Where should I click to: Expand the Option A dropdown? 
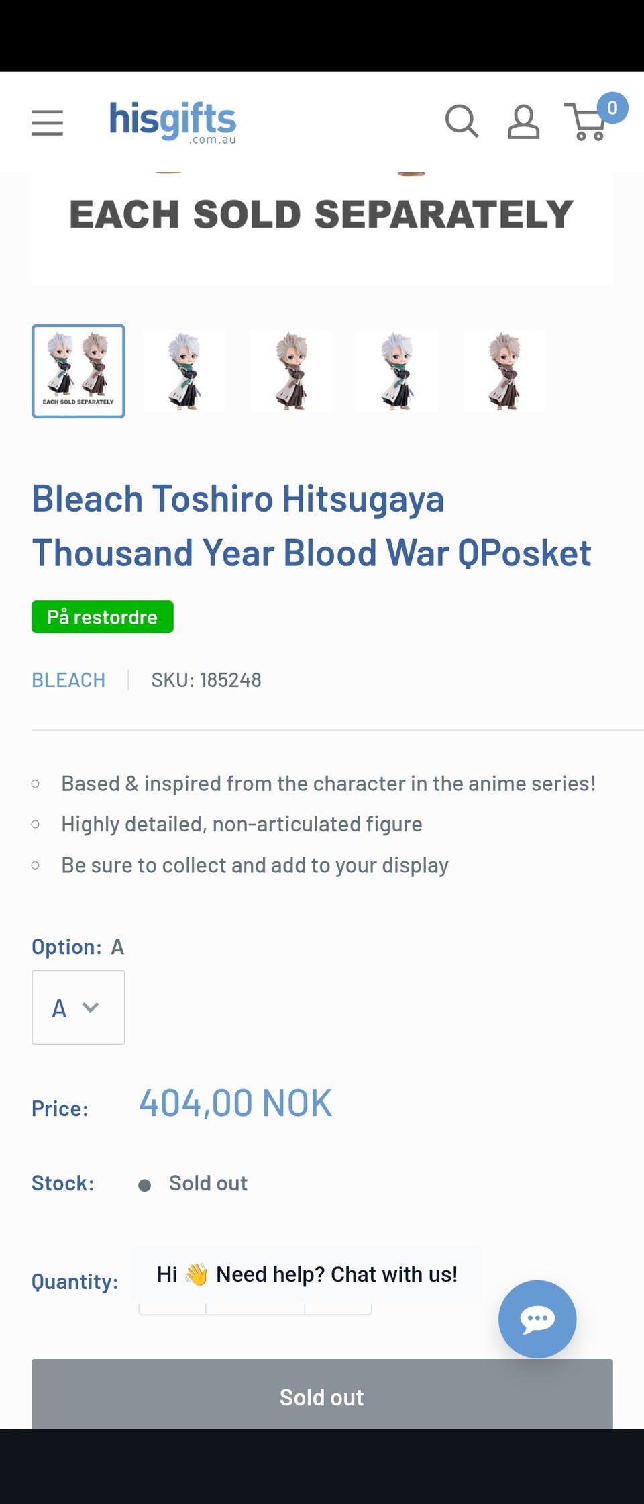tap(78, 1007)
